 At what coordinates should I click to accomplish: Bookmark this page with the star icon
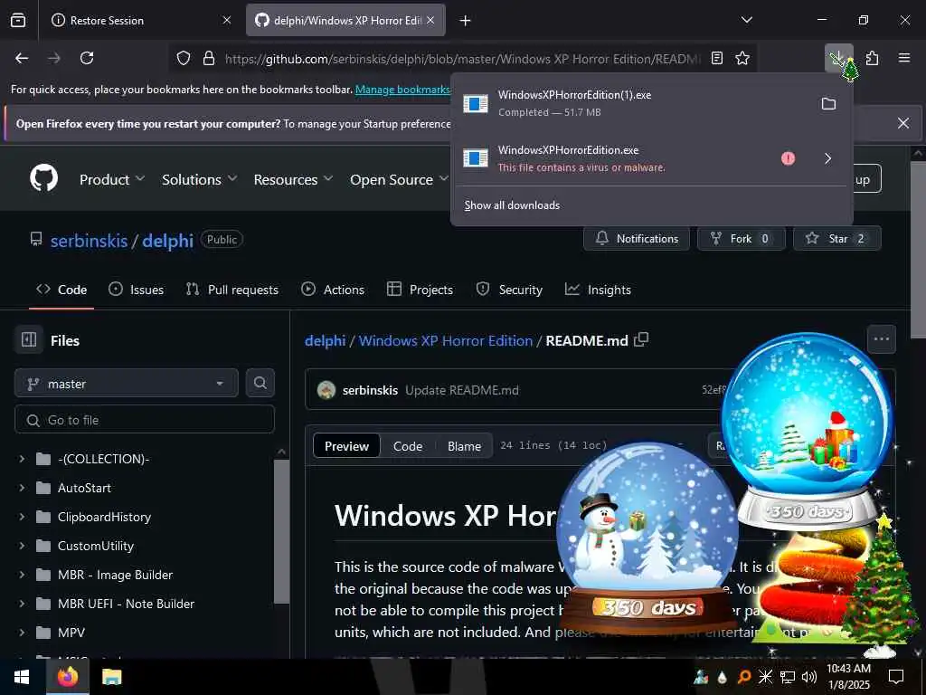pyautogui.click(x=742, y=58)
